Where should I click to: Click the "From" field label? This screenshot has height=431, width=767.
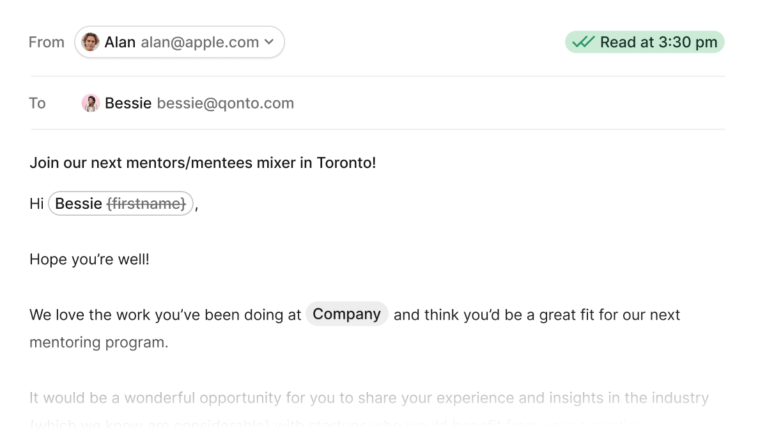pos(47,42)
